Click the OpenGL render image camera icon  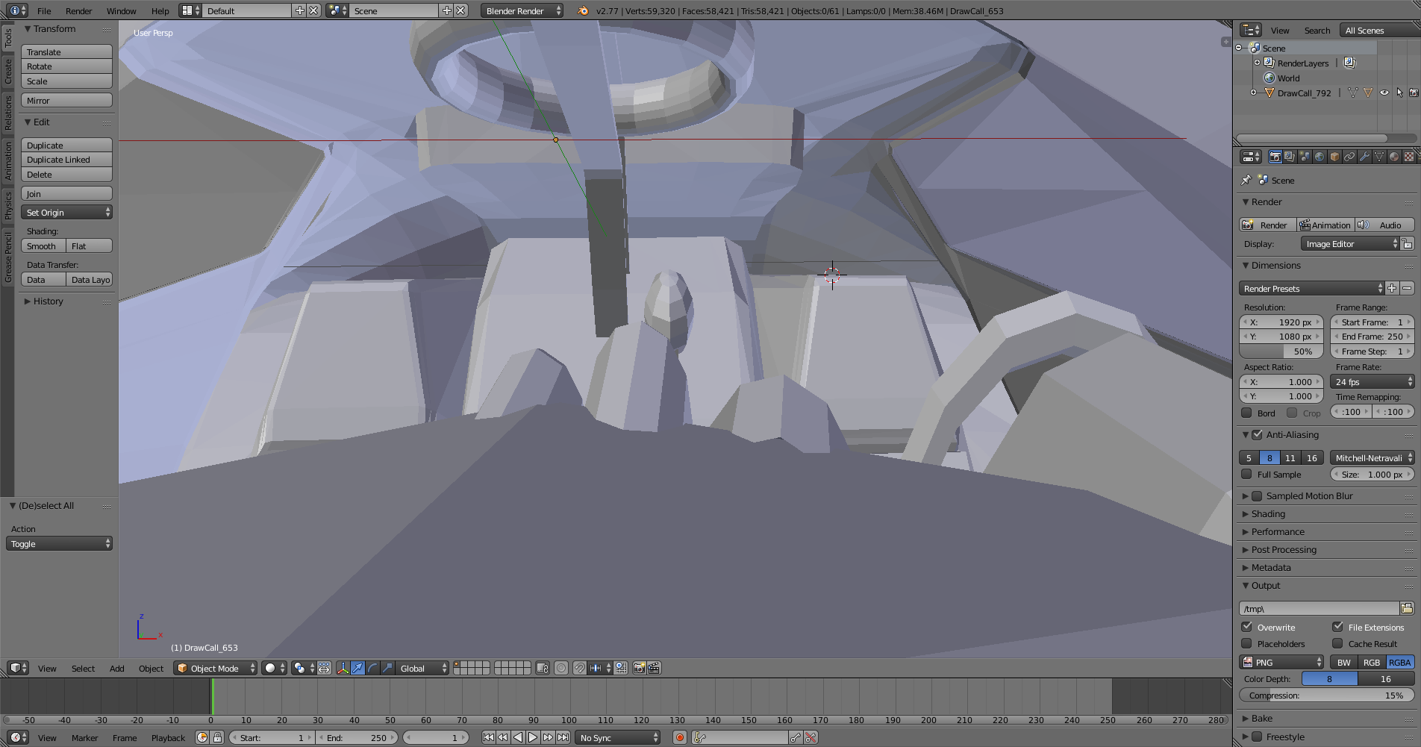[639, 668]
